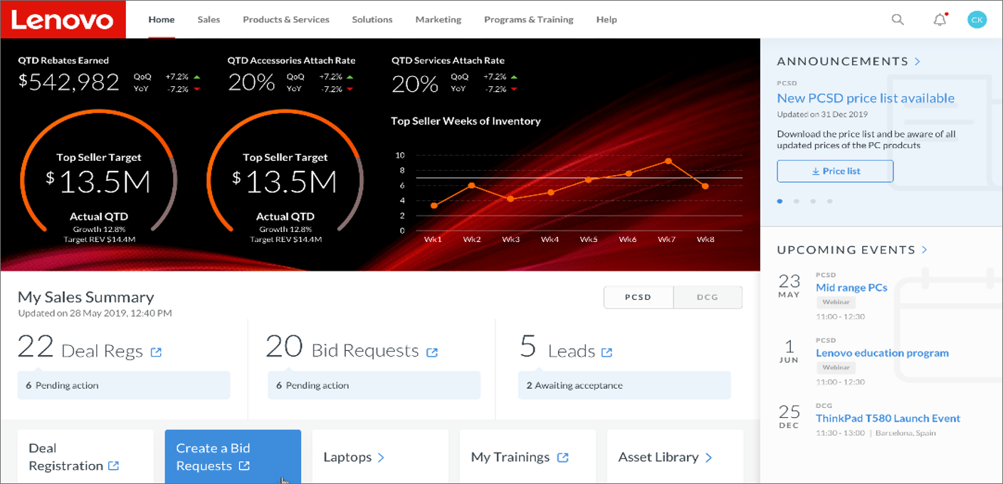Click the Create a Bid Requests card
Viewport: 1003px width, 484px height.
233,456
